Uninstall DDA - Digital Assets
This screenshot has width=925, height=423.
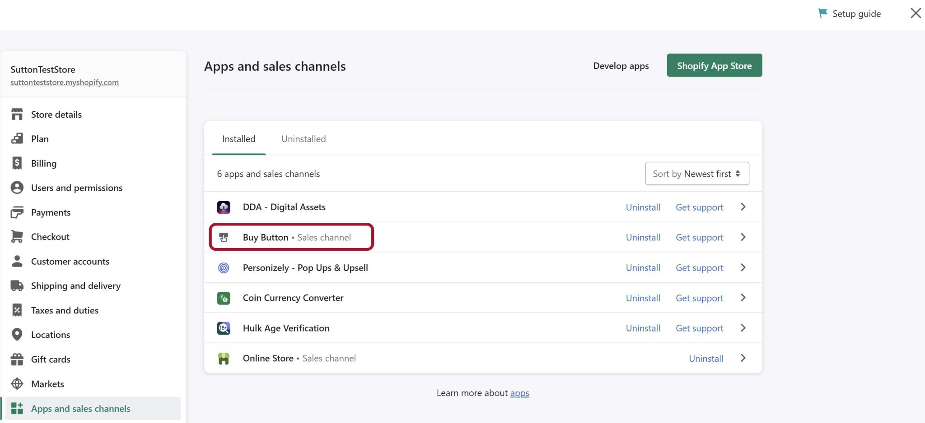click(x=643, y=207)
